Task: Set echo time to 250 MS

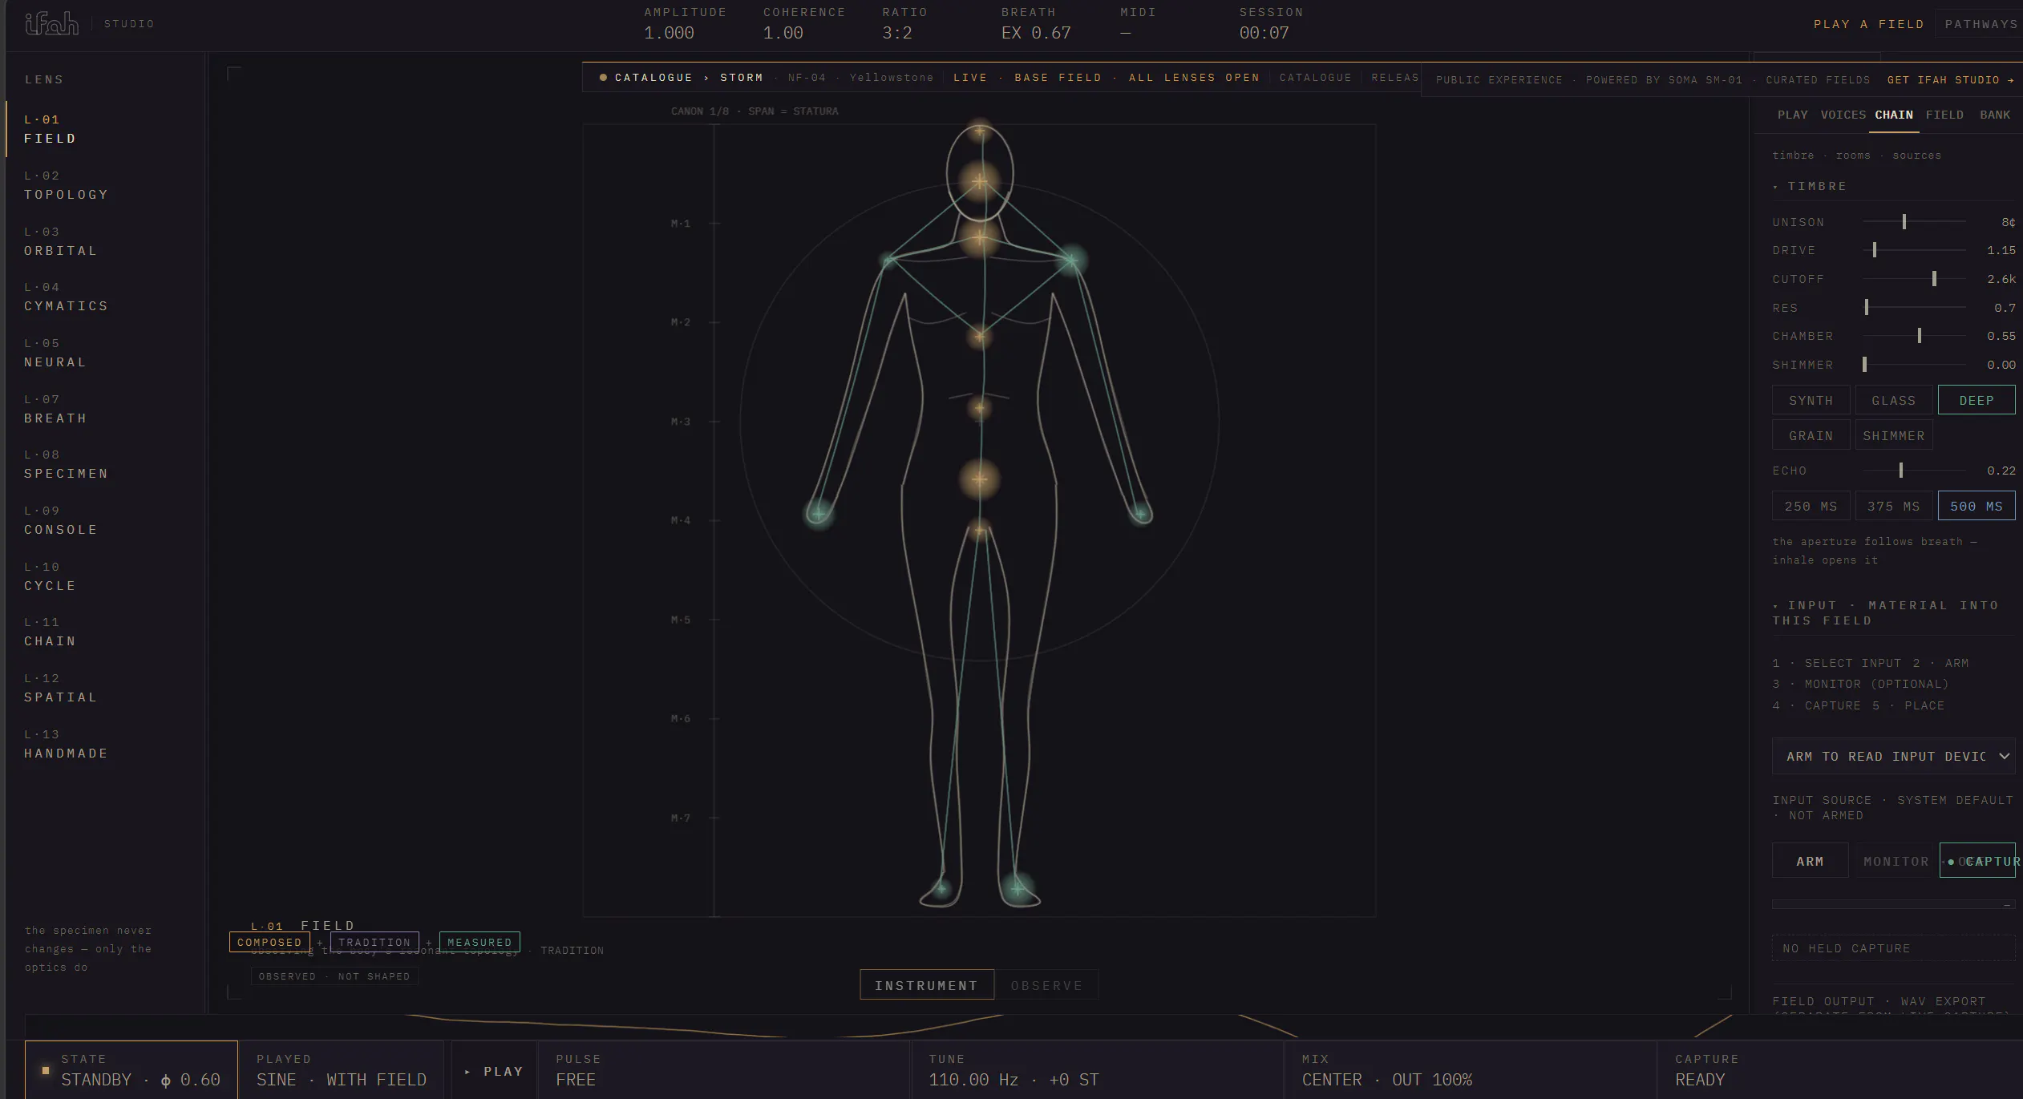Action: [1811, 506]
